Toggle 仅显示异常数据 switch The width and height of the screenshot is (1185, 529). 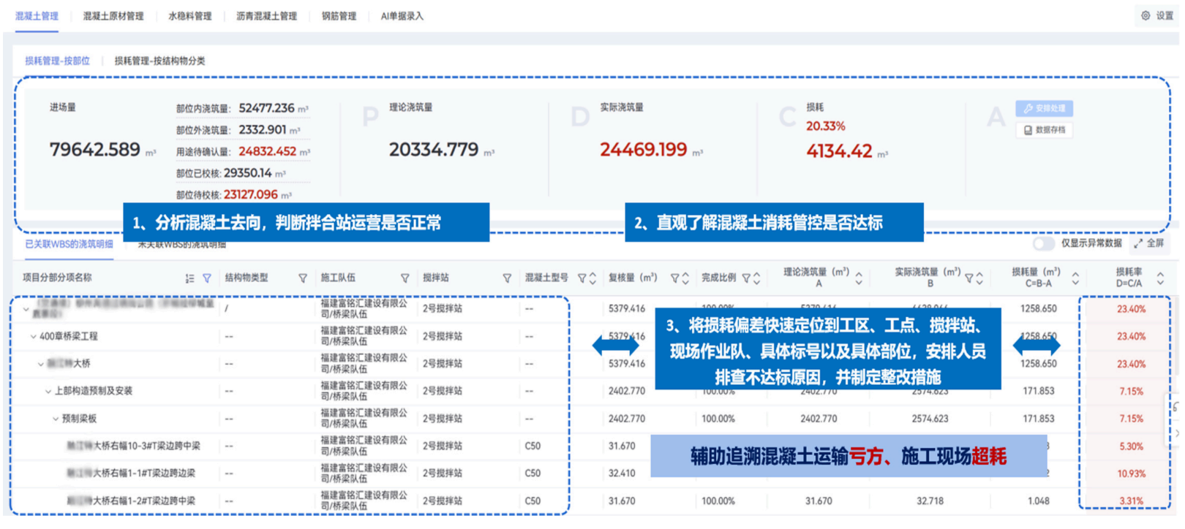pos(1044,243)
